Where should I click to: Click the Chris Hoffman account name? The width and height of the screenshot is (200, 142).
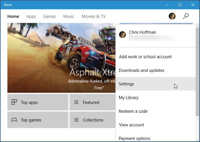click(142, 32)
